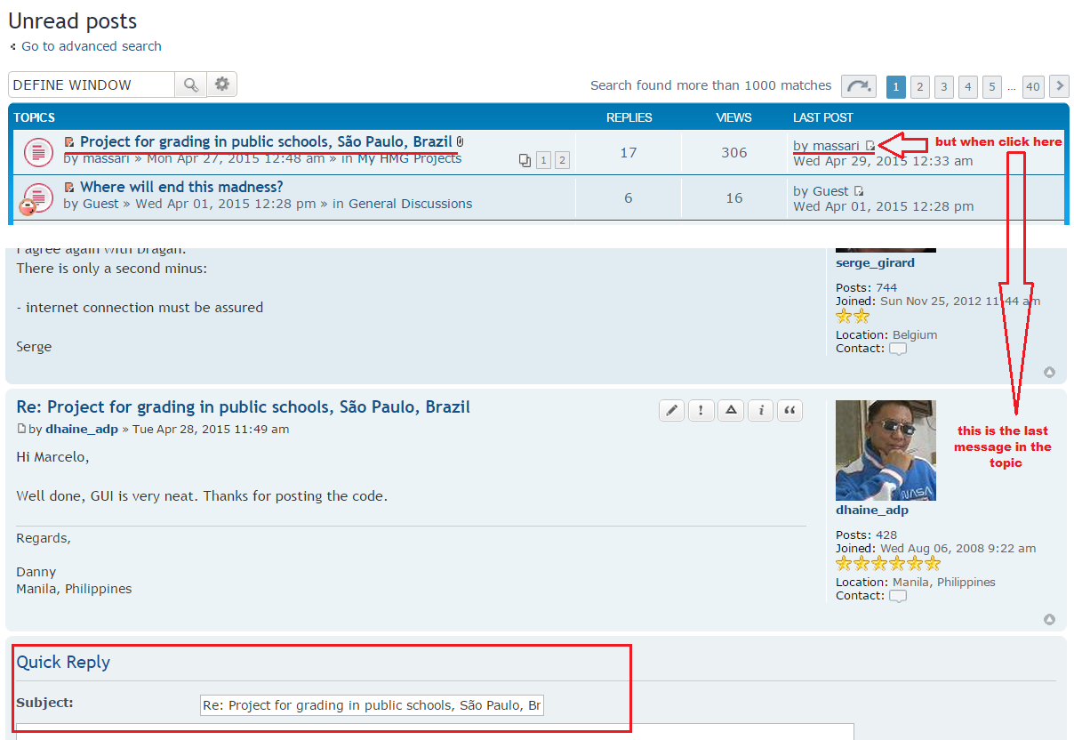1074x740 pixels.
Task: Open 'My HMG Projects' forum link
Action: 409,158
